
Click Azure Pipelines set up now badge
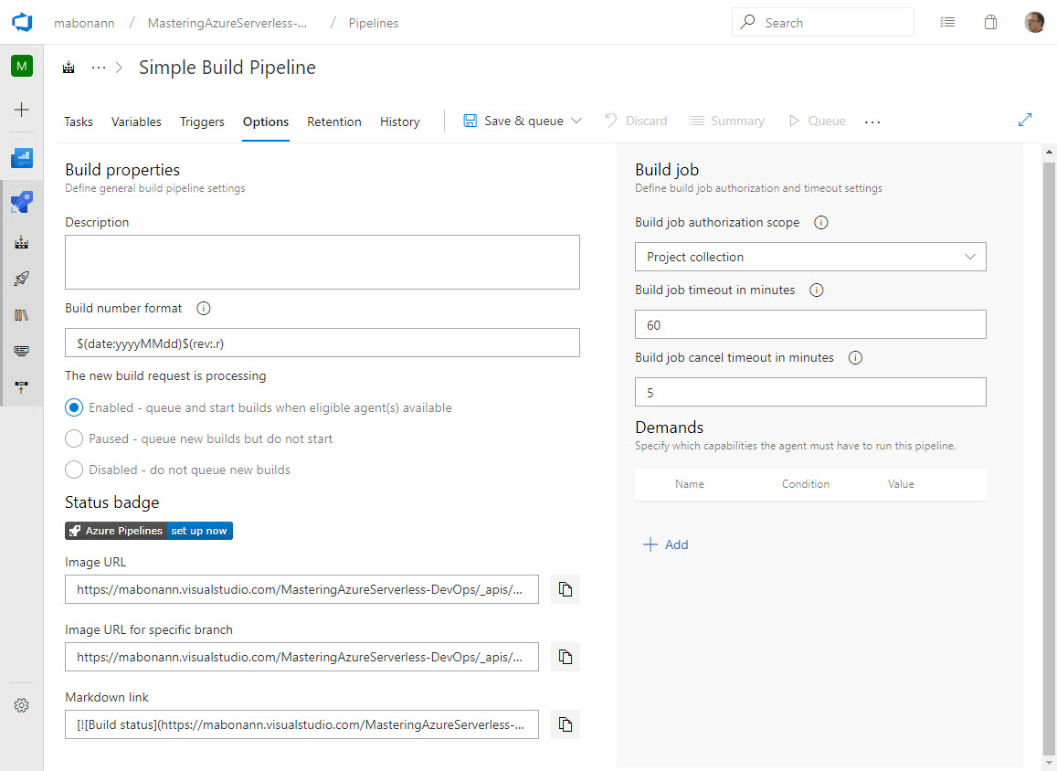pyautogui.click(x=149, y=531)
